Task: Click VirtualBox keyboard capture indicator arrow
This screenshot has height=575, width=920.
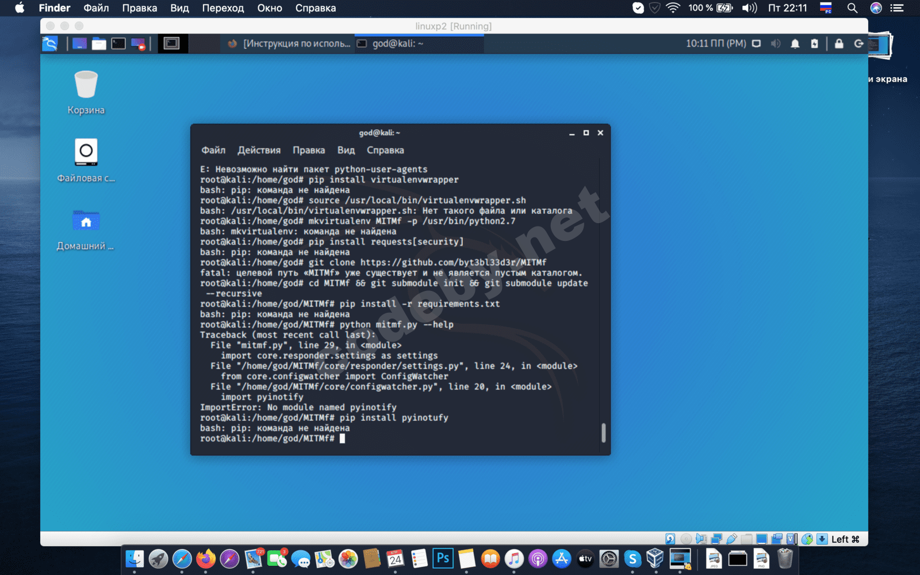Action: coord(822,539)
